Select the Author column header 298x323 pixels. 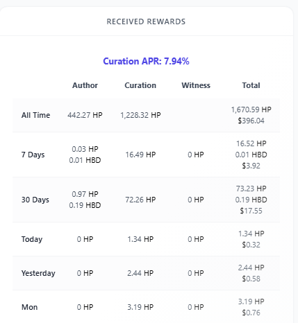click(x=85, y=85)
